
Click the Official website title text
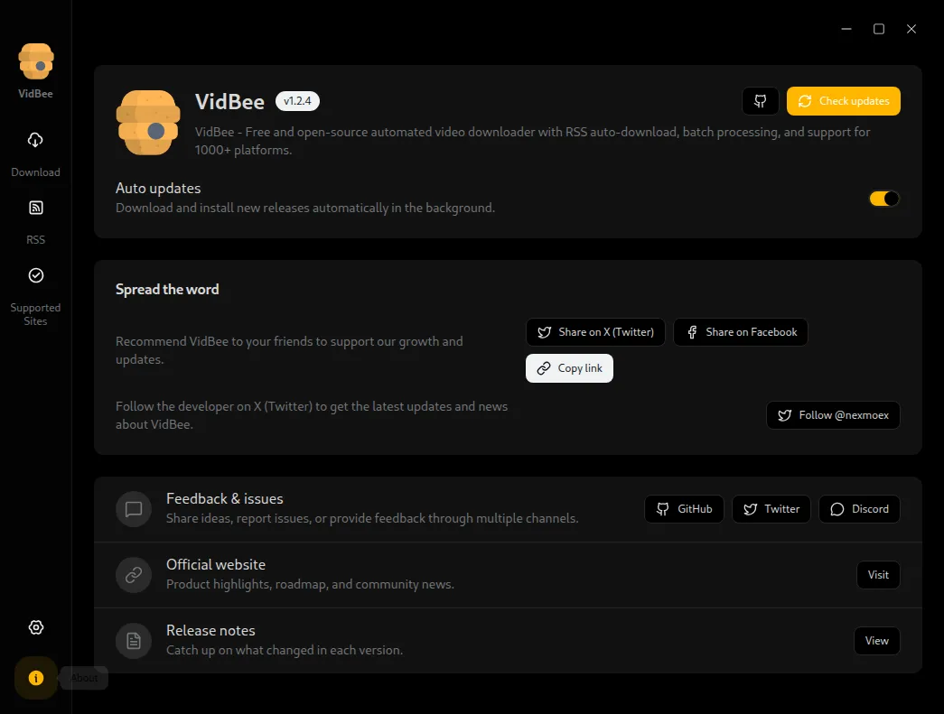(216, 565)
